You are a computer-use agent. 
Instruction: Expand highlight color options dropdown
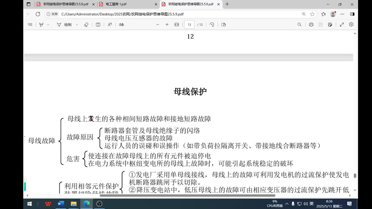click(x=48, y=25)
